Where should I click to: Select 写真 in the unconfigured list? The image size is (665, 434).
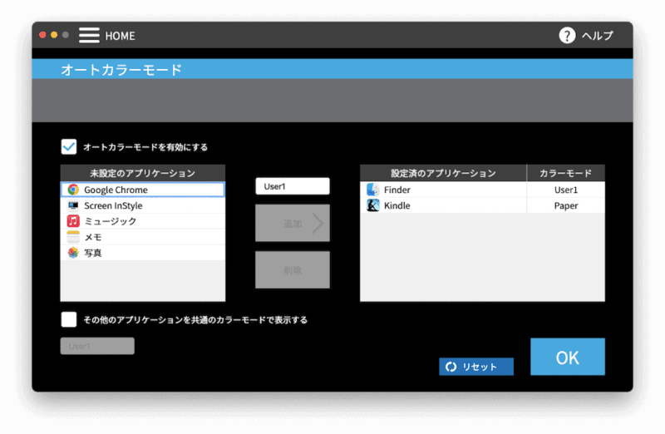click(x=143, y=253)
